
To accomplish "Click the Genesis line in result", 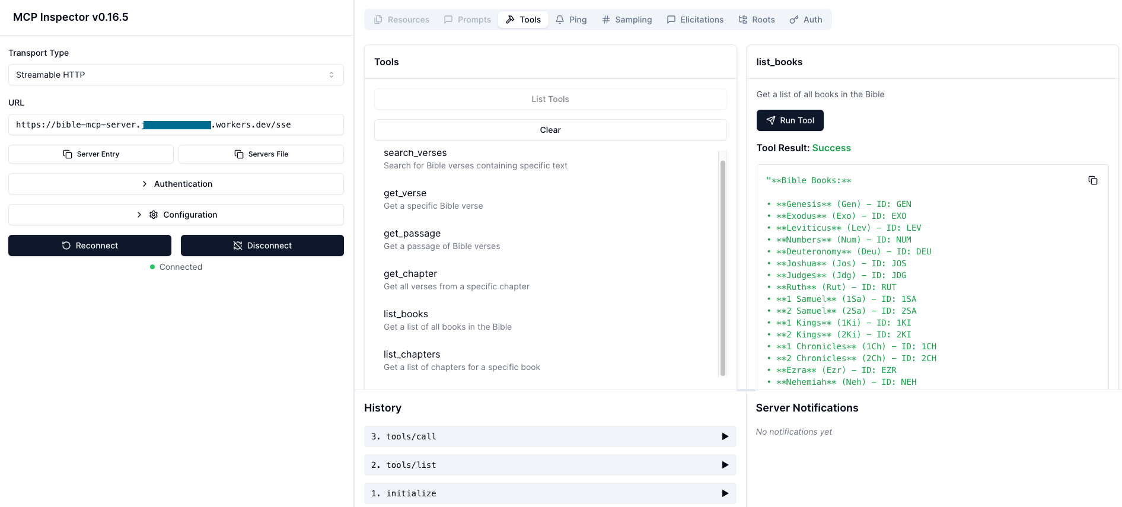I will 839,204.
